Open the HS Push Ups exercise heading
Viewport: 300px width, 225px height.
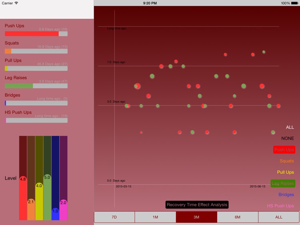pyautogui.click(x=18, y=112)
